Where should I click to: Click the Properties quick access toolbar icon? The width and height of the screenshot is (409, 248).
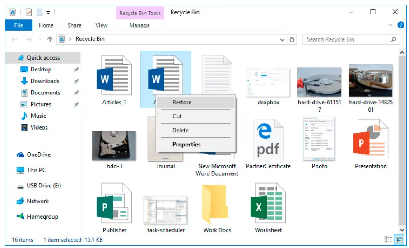[29, 12]
